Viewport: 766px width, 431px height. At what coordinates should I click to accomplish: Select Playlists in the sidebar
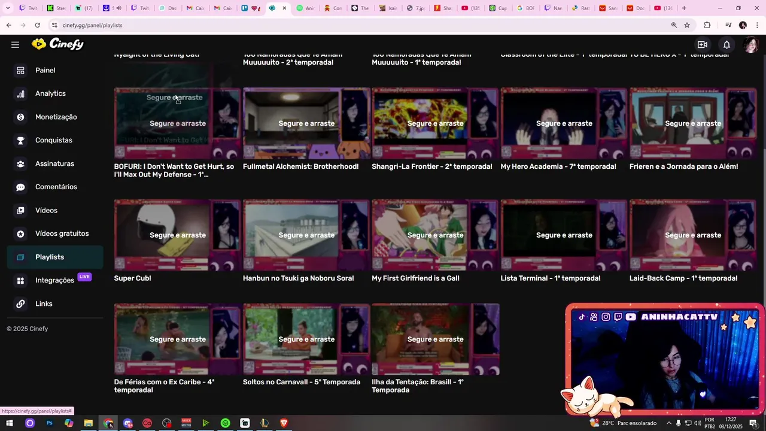55,257
